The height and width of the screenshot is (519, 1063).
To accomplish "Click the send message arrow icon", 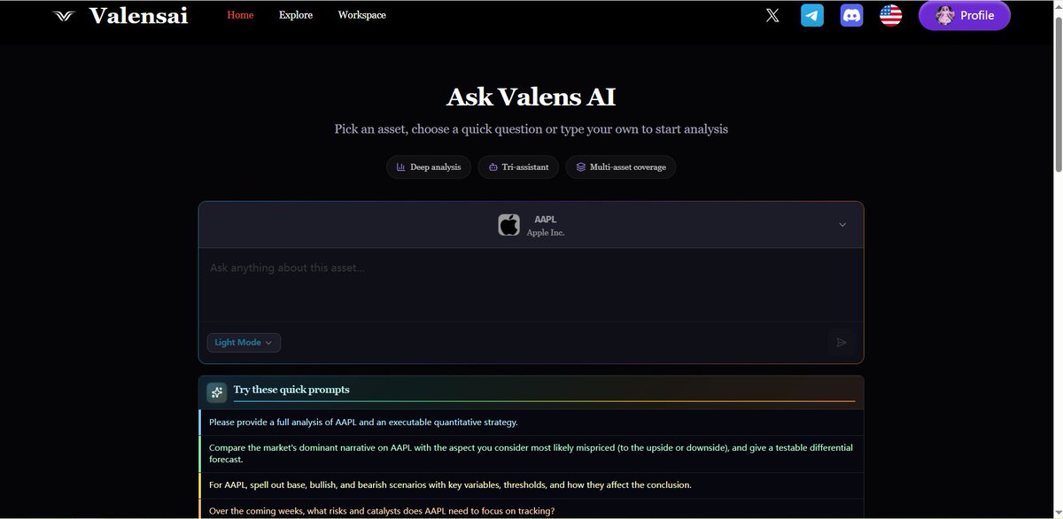I will point(842,343).
